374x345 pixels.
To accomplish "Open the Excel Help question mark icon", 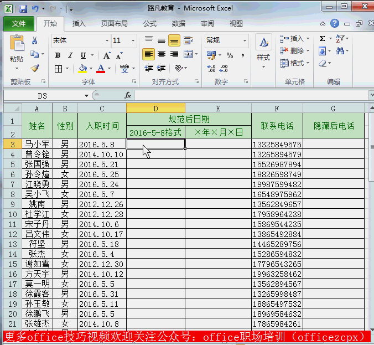I will point(335,24).
